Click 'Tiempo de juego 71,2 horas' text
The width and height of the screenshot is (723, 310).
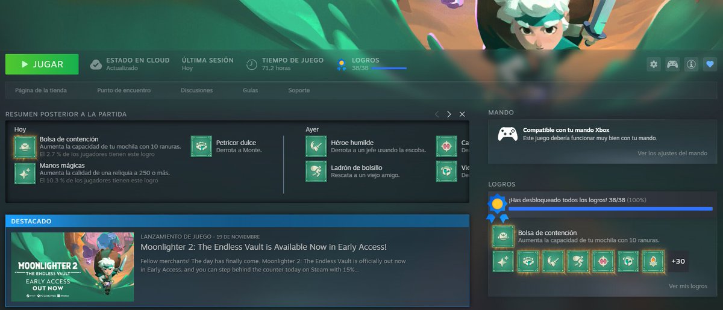pos(292,64)
